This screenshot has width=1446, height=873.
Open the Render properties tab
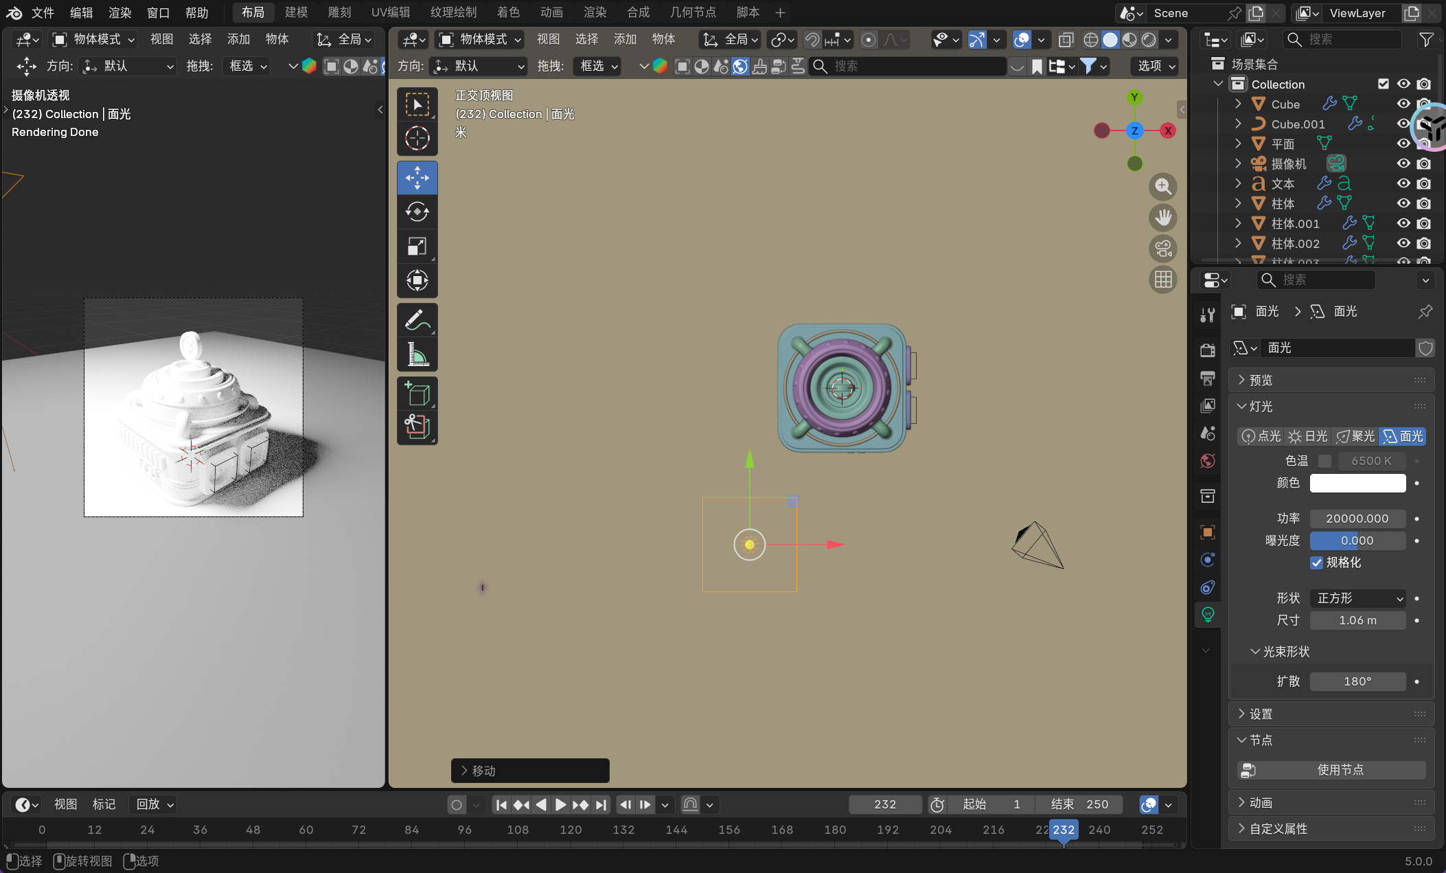(x=1208, y=350)
